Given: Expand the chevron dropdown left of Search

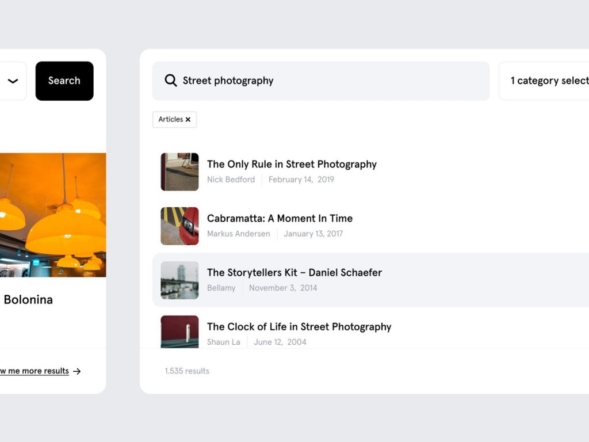Looking at the screenshot, I should [x=13, y=81].
